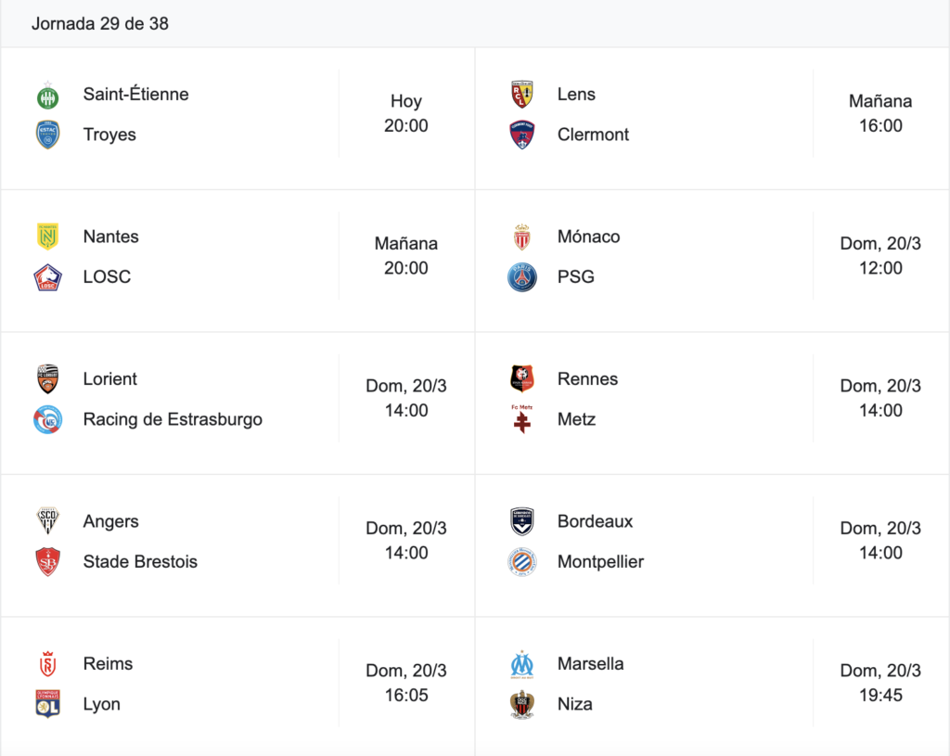The height and width of the screenshot is (756, 950).
Task: Click the Mónaco club crest
Action: (522, 237)
